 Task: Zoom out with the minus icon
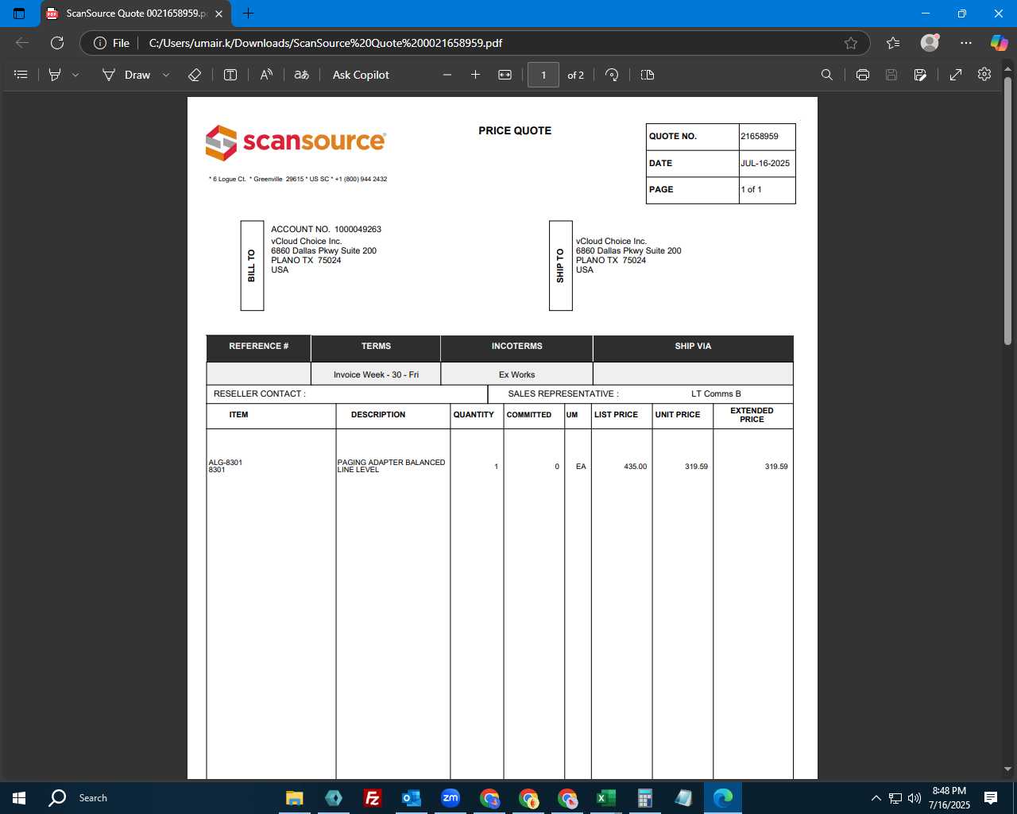[x=447, y=75]
